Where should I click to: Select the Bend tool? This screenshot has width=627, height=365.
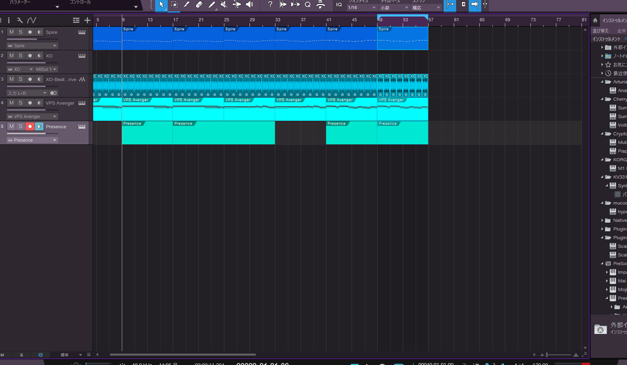pyautogui.click(x=237, y=5)
